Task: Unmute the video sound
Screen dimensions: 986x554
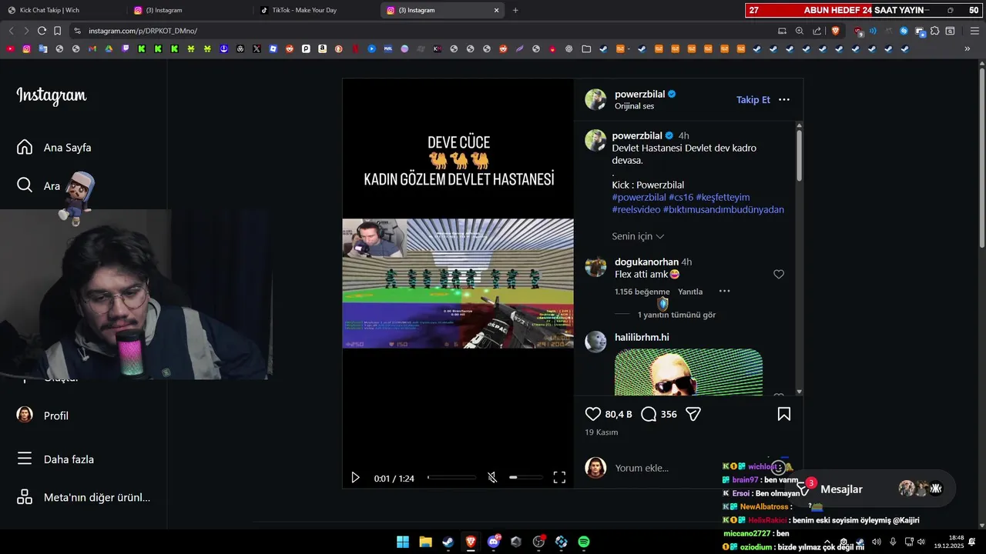Action: point(492,478)
